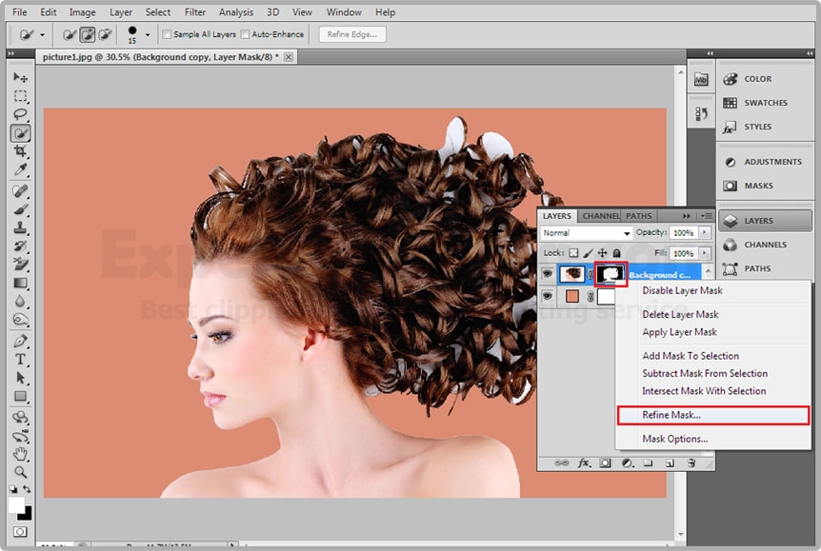Click the white foreground color swatch
This screenshot has height=551, width=821.
[15, 502]
